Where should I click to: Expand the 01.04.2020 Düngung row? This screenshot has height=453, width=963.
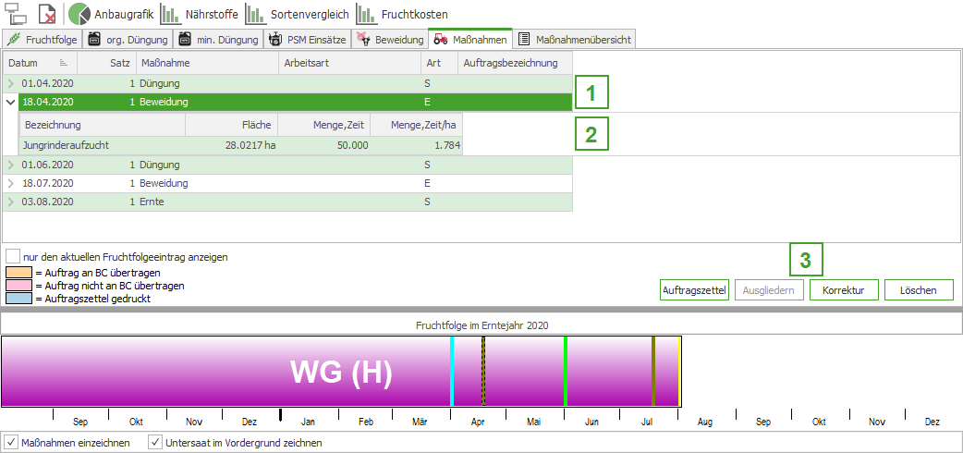click(11, 84)
